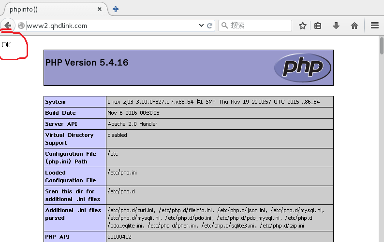Click the disabled value cell

[x=220, y=139]
